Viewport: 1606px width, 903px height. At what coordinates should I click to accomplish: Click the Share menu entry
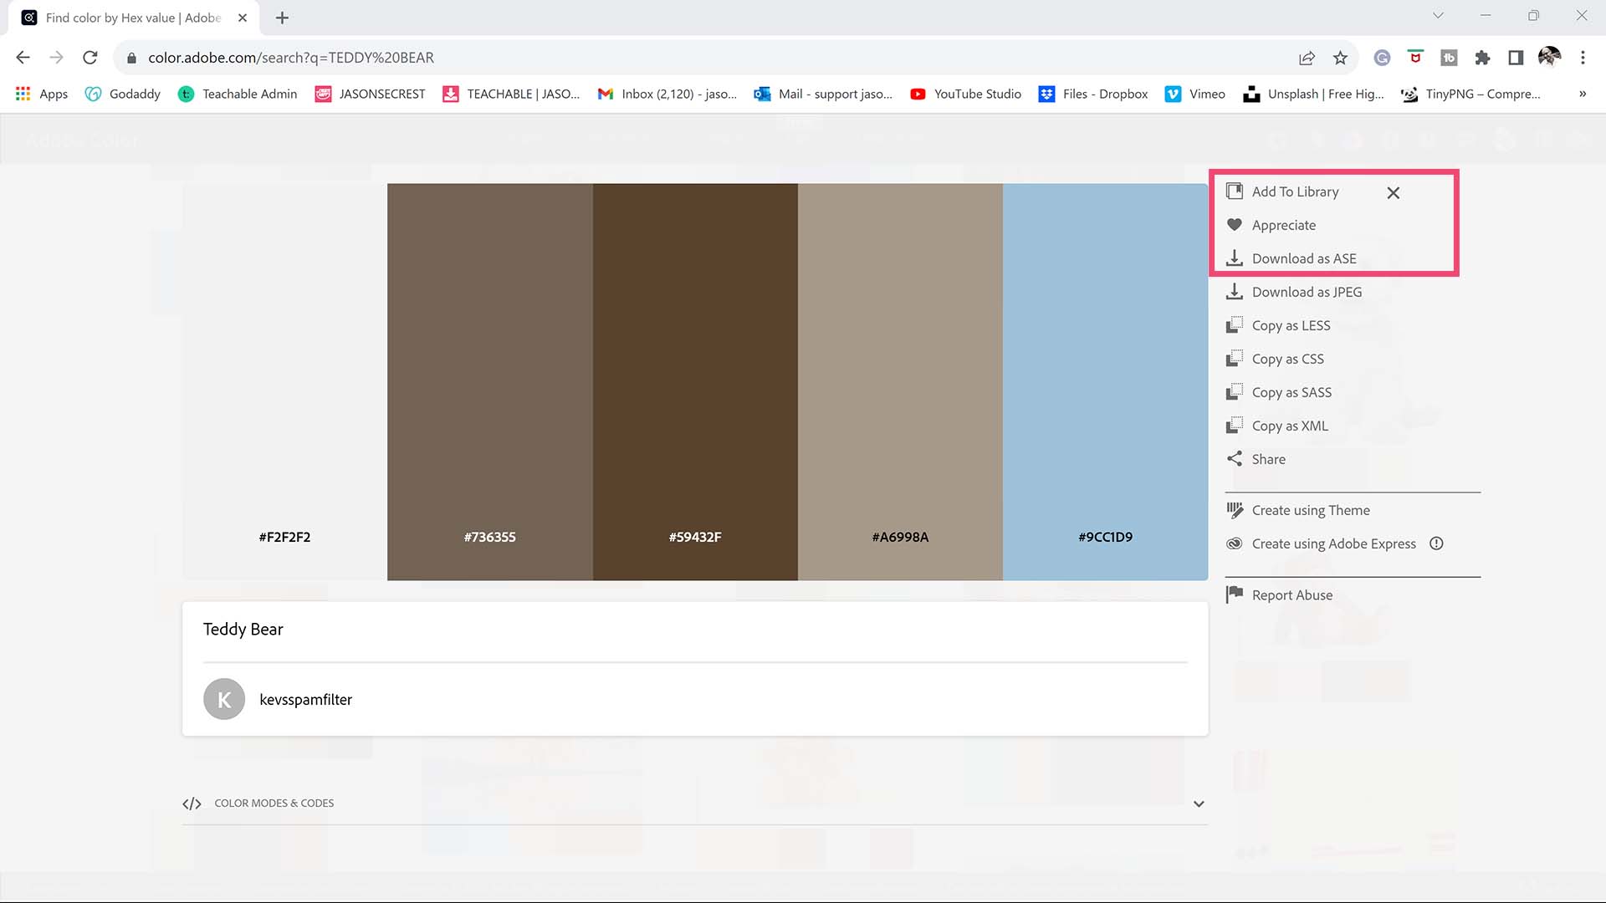coord(1268,459)
